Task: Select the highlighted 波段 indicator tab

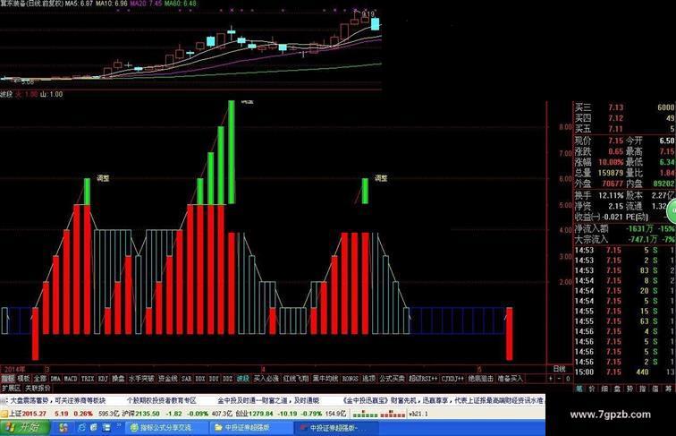Action: 243,379
